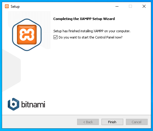Click the disabled maximize button
153x131 pixels.
(130, 6)
